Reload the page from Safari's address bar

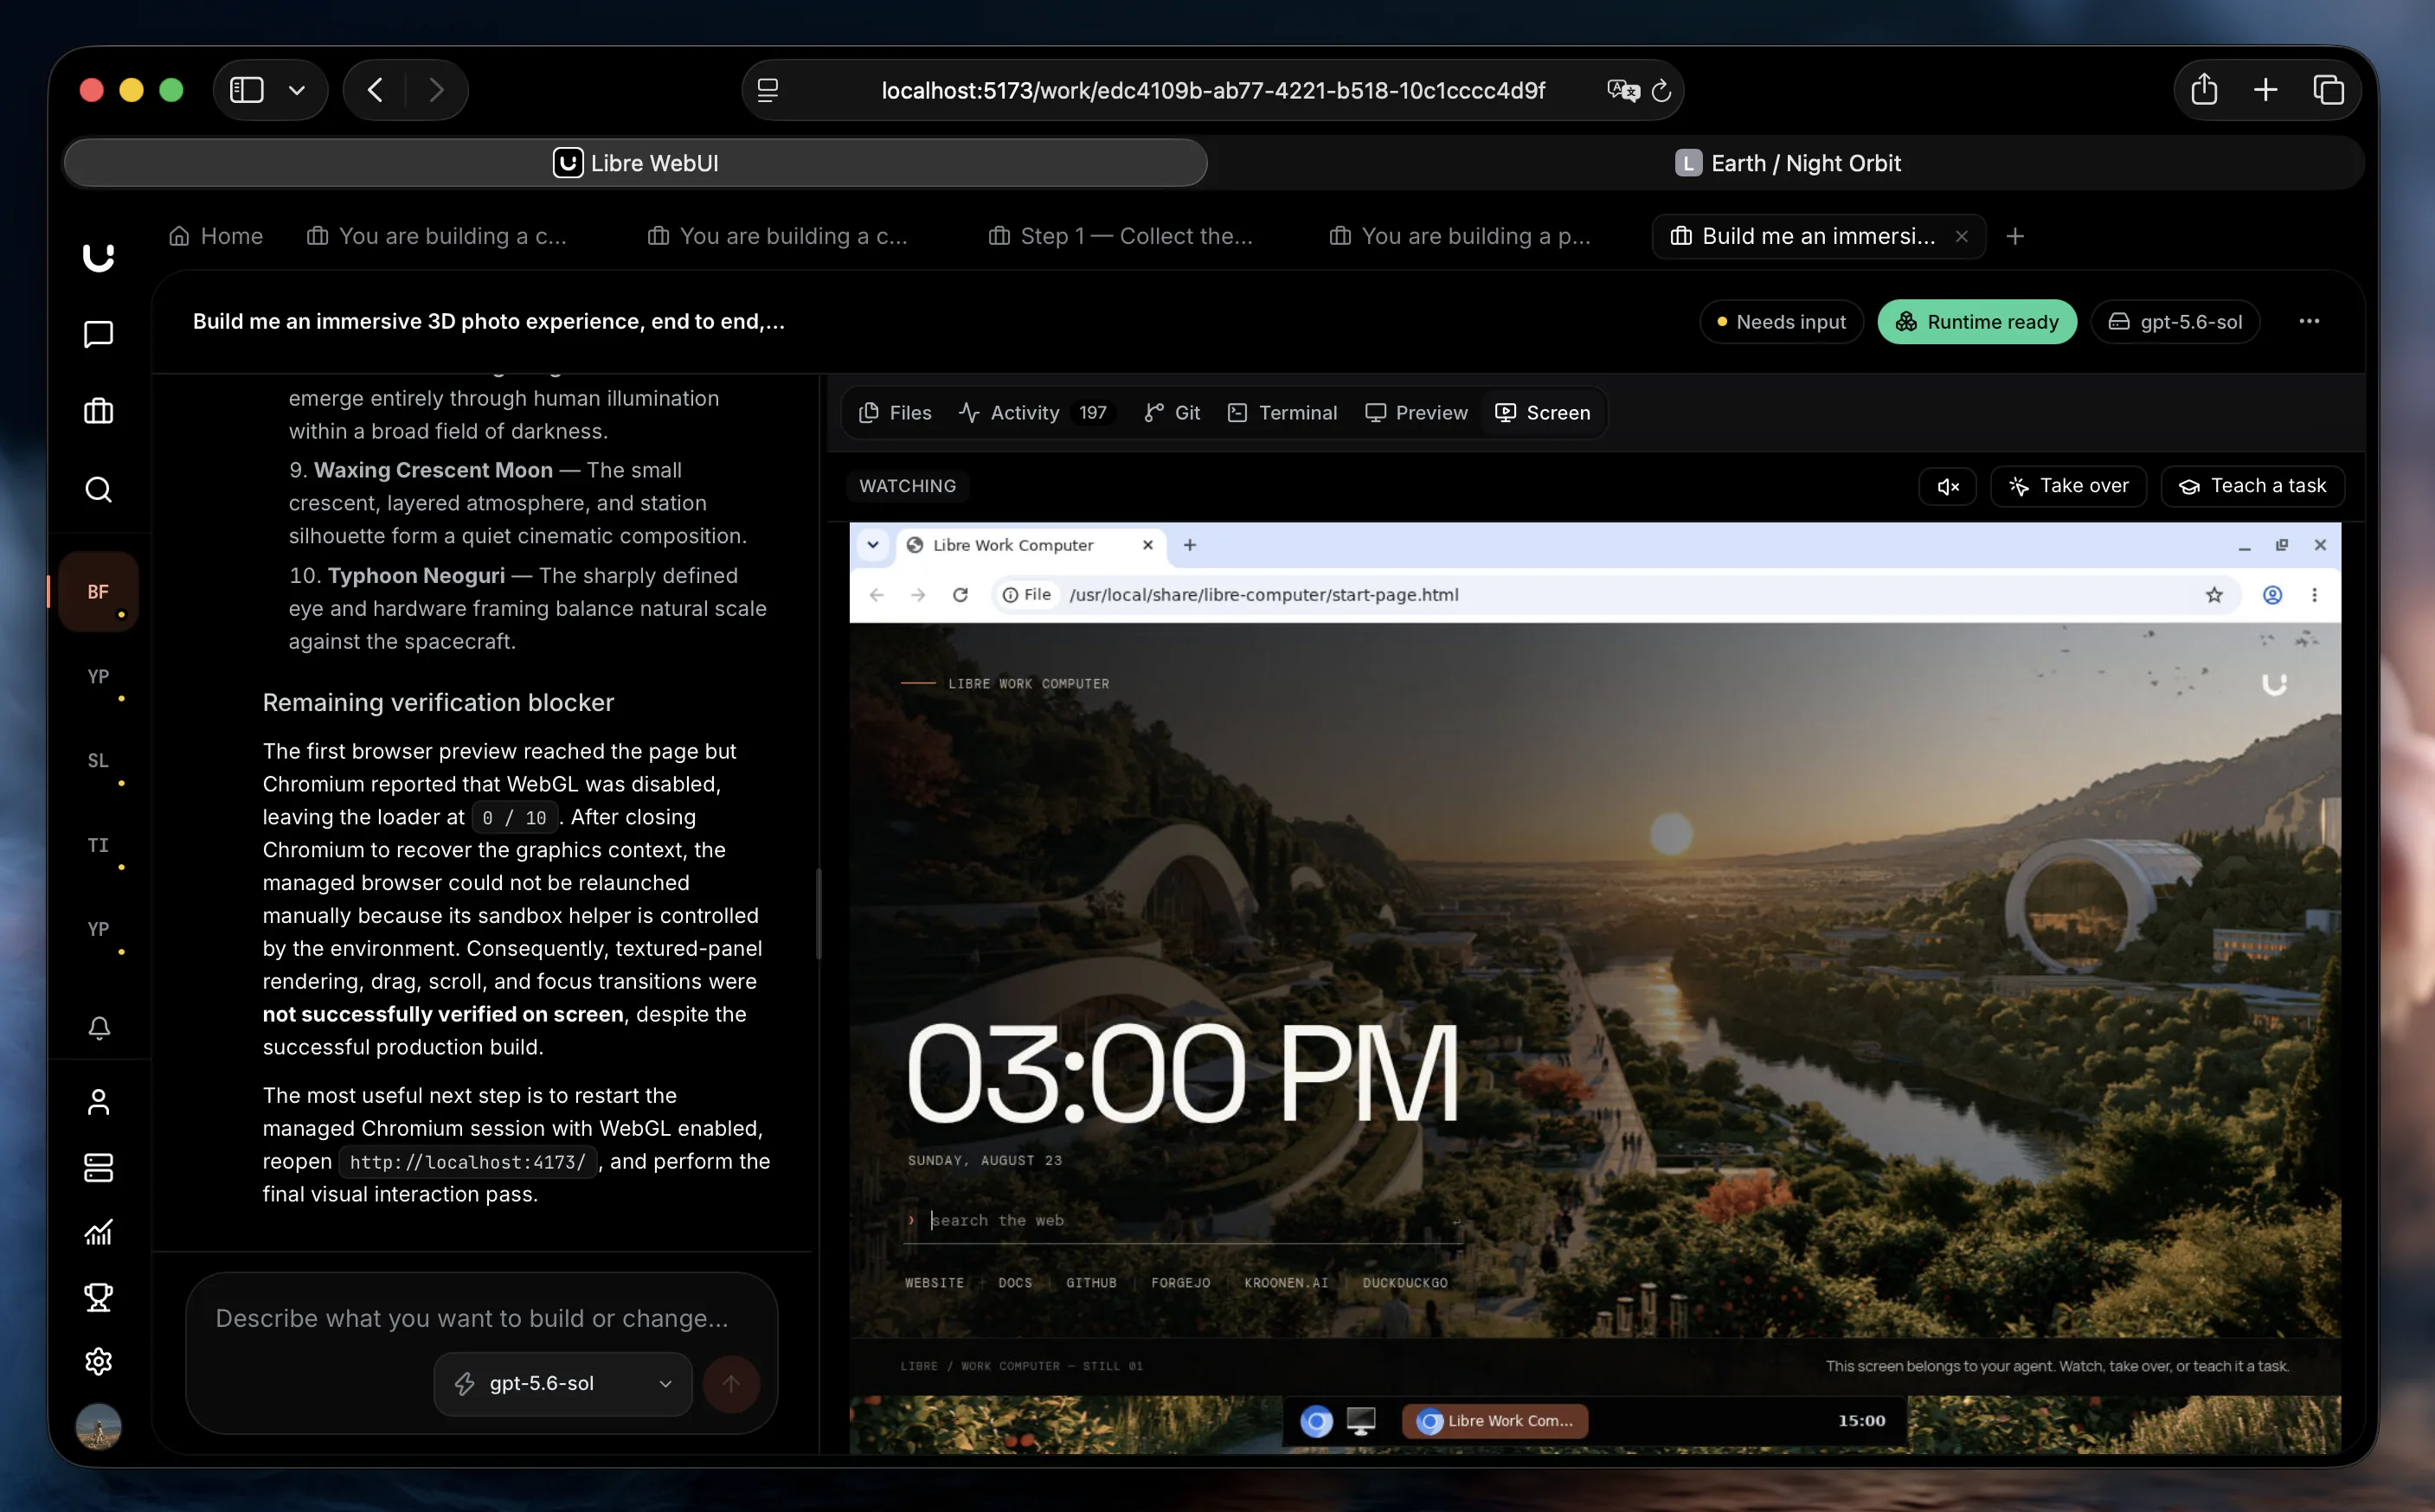point(1661,91)
